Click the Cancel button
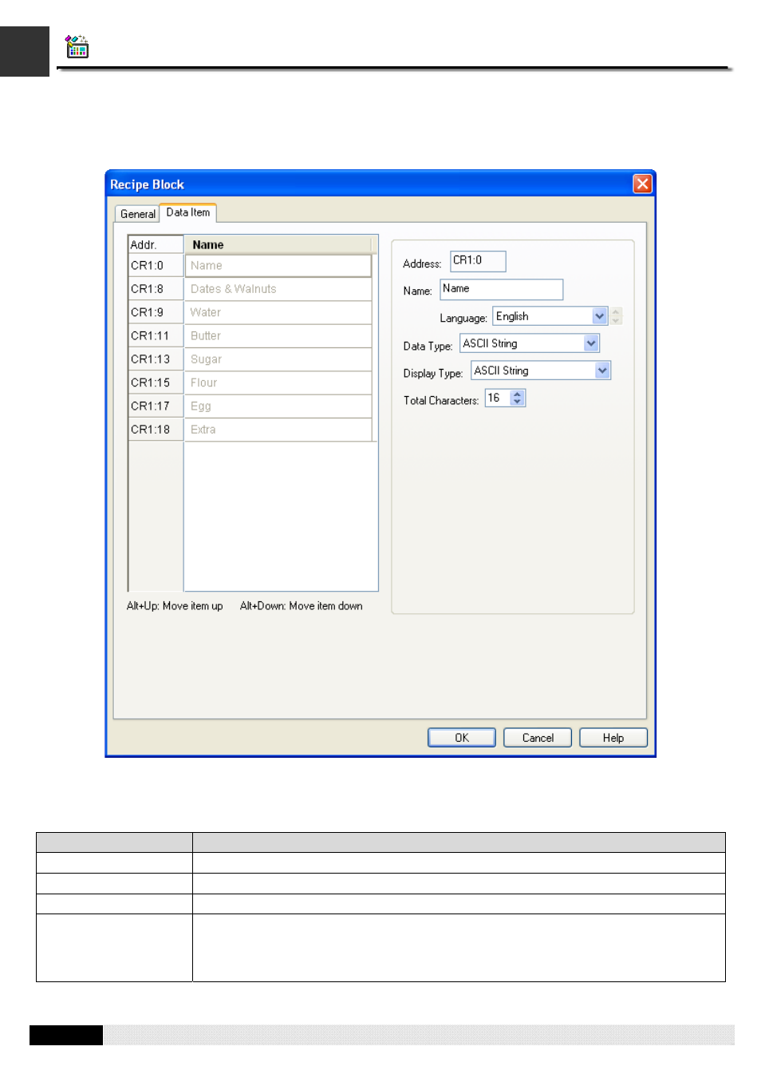This screenshot has height=1078, width=761. pos(538,738)
